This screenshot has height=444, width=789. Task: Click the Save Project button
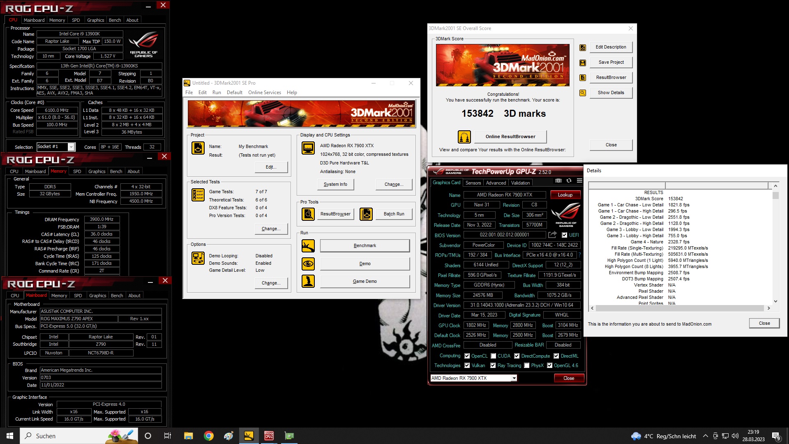pos(611,62)
